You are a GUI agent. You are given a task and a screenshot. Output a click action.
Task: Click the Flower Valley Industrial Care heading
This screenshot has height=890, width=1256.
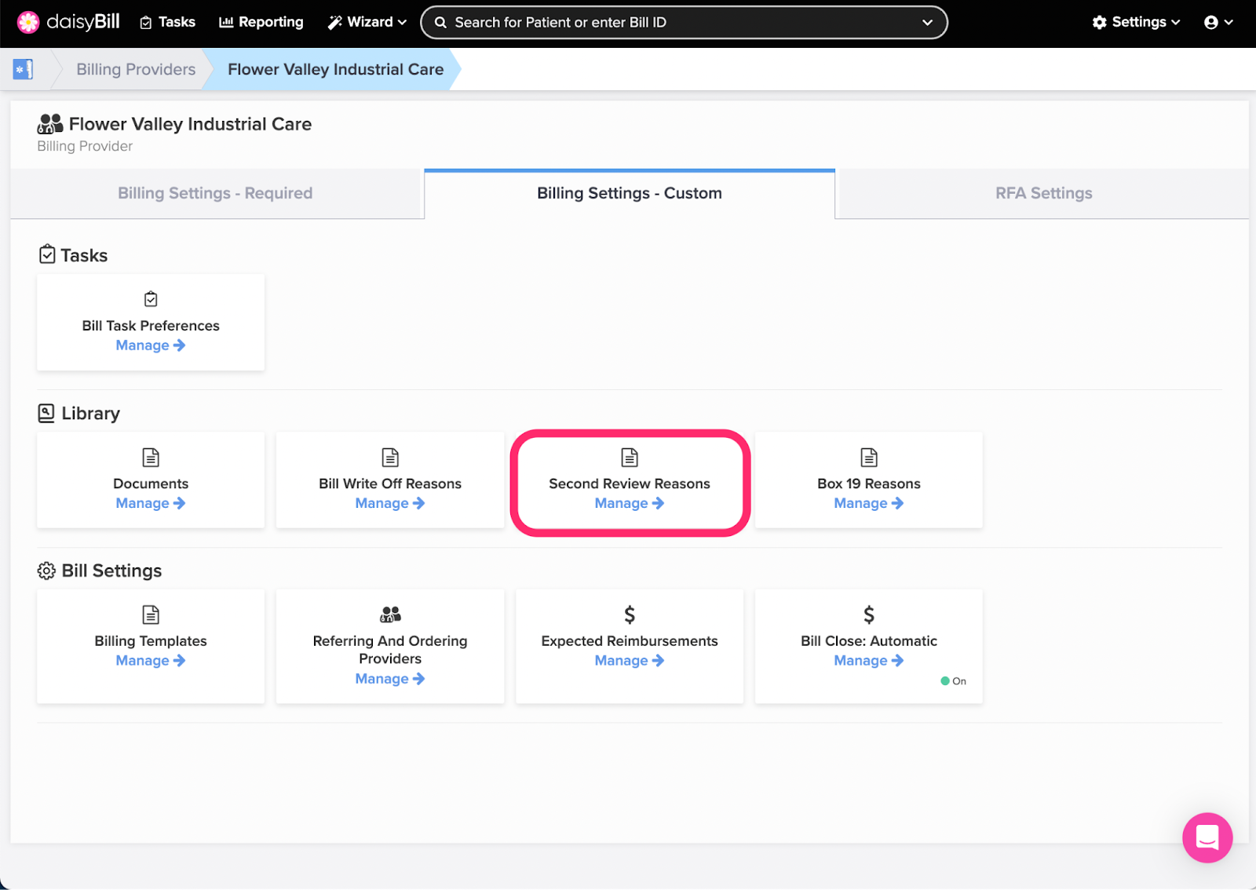click(190, 124)
